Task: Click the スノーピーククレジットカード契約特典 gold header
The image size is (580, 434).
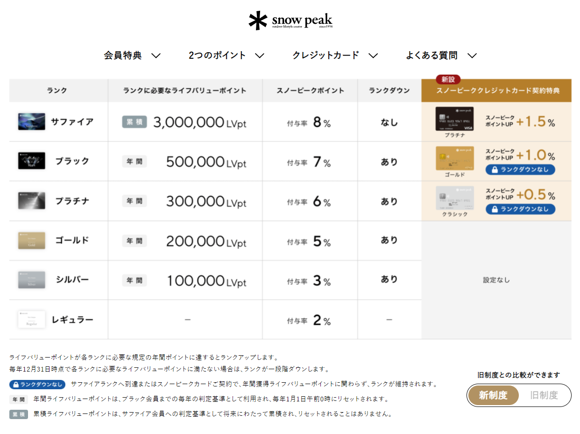Action: coord(496,91)
